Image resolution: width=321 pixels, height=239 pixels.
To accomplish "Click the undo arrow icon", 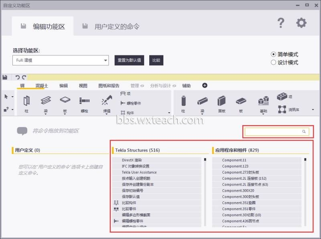I will (18, 77).
